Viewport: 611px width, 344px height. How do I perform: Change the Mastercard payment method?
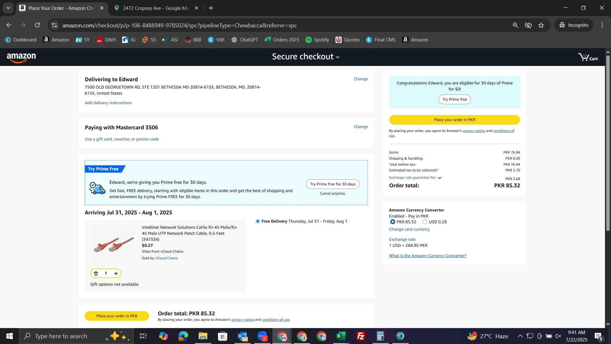[x=361, y=127]
